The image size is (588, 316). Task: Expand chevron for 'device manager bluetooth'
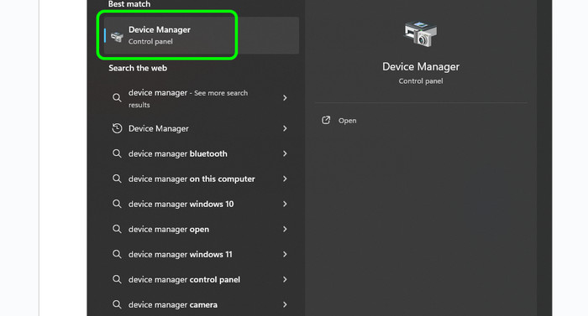[x=285, y=153]
